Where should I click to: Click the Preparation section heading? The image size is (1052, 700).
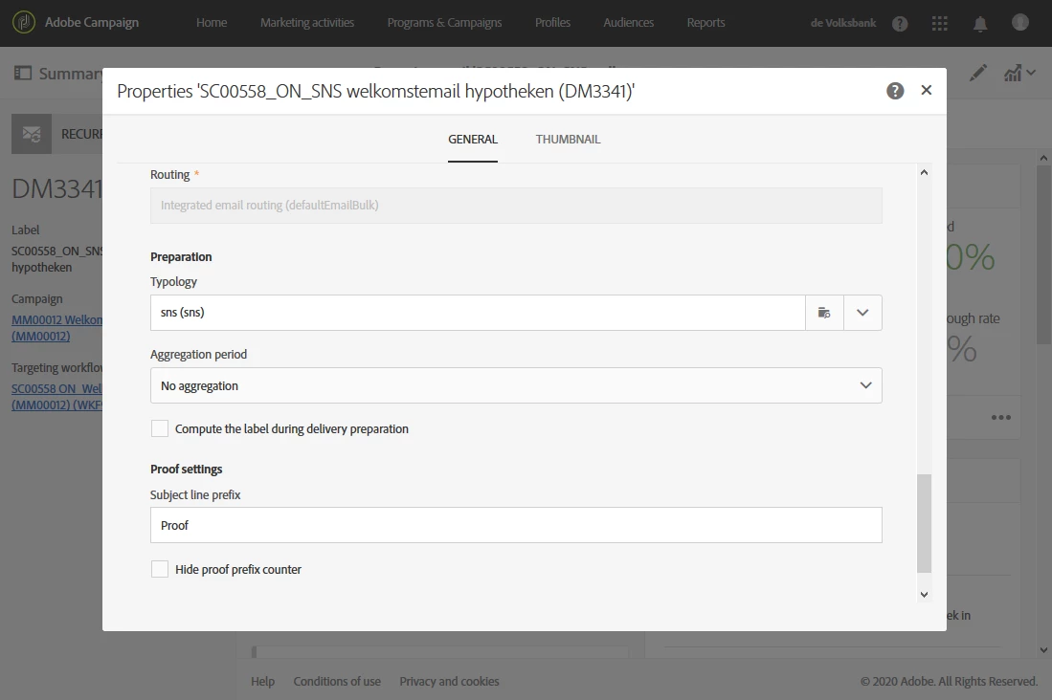(181, 257)
